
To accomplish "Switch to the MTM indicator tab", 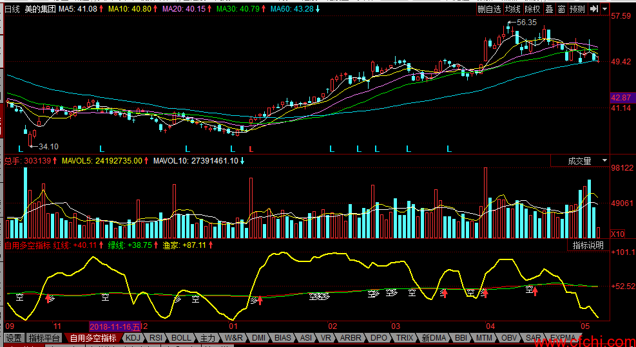I will click(484, 338).
